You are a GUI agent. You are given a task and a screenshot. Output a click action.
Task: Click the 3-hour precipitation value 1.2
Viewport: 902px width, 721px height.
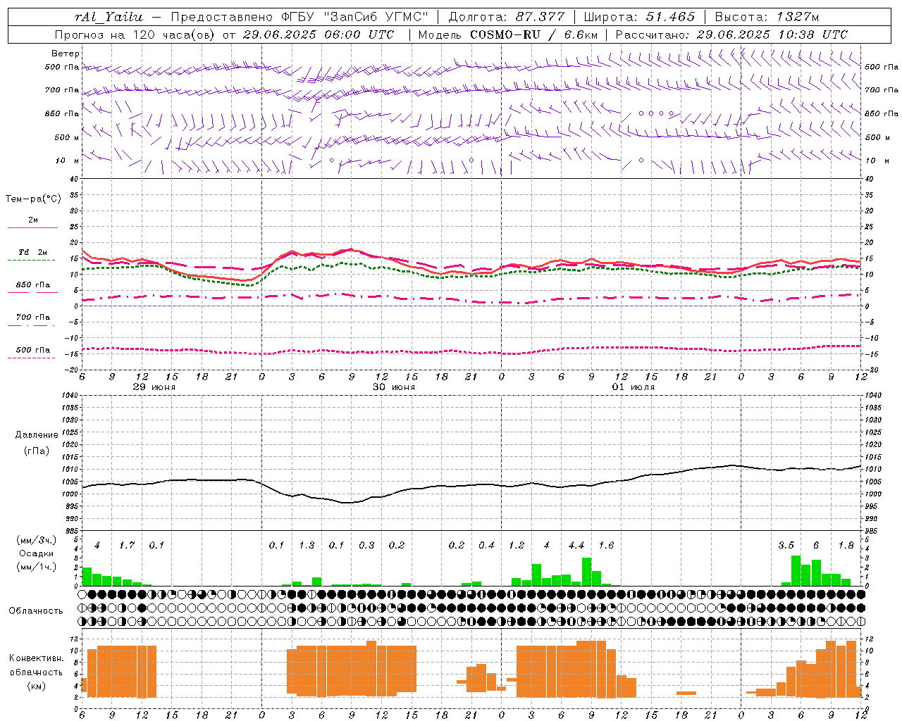click(517, 545)
